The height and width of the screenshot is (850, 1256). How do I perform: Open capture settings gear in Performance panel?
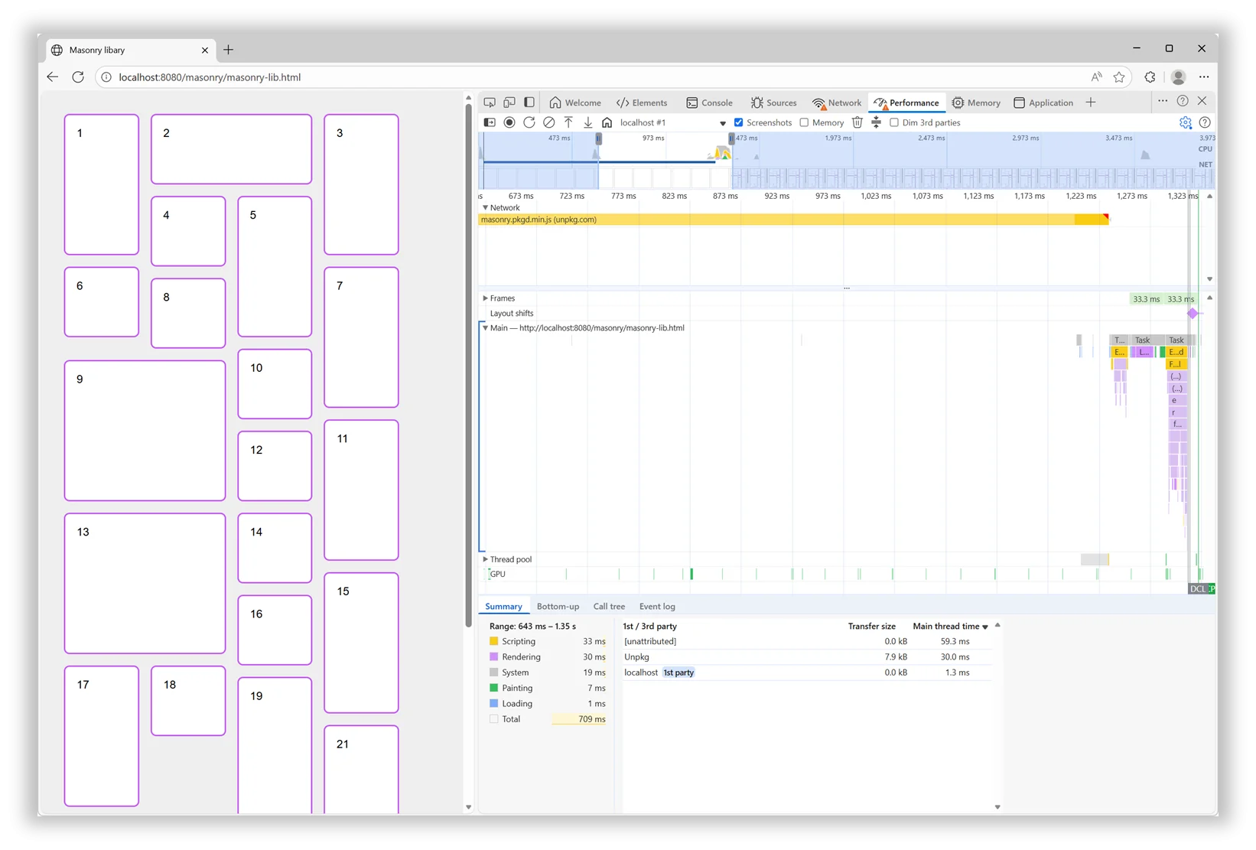(x=1185, y=122)
